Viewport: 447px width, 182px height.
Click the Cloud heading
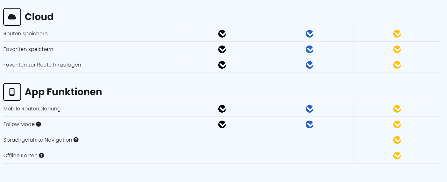(x=39, y=17)
